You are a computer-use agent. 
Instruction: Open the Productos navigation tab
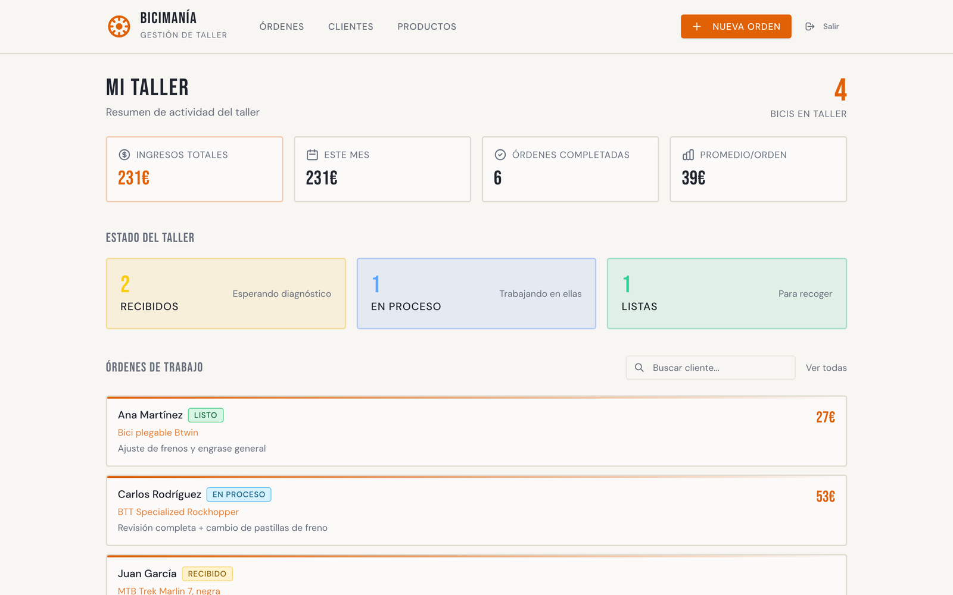[x=427, y=27]
